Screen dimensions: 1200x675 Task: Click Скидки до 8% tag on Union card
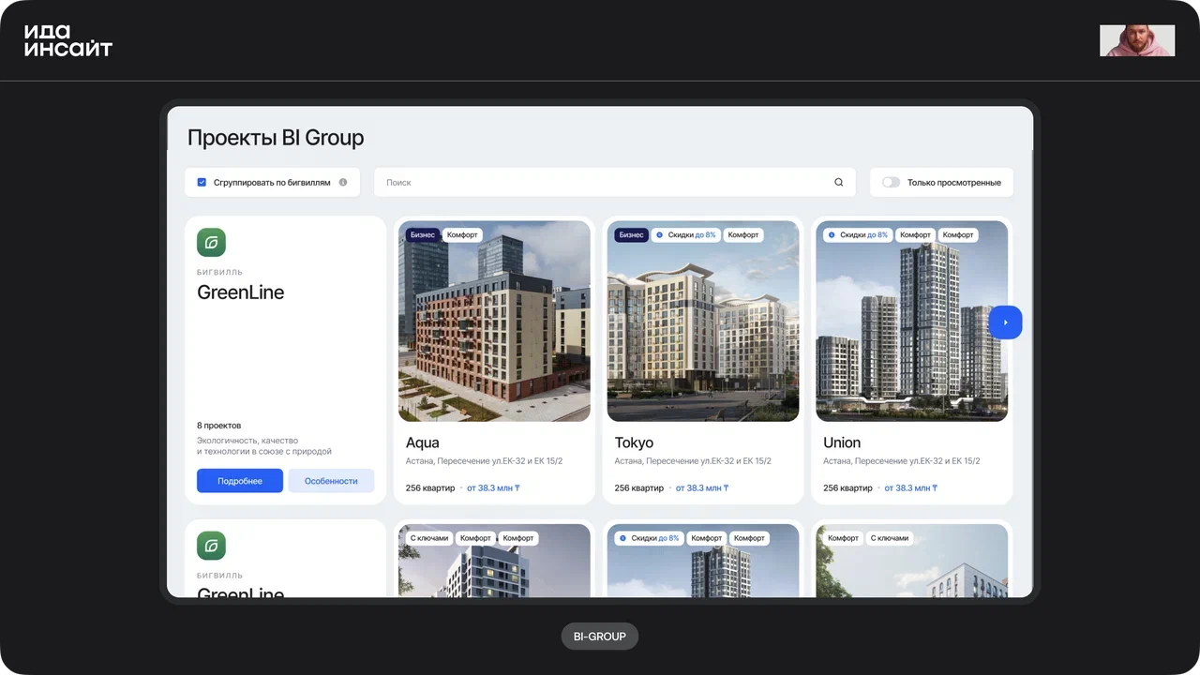[x=858, y=235]
